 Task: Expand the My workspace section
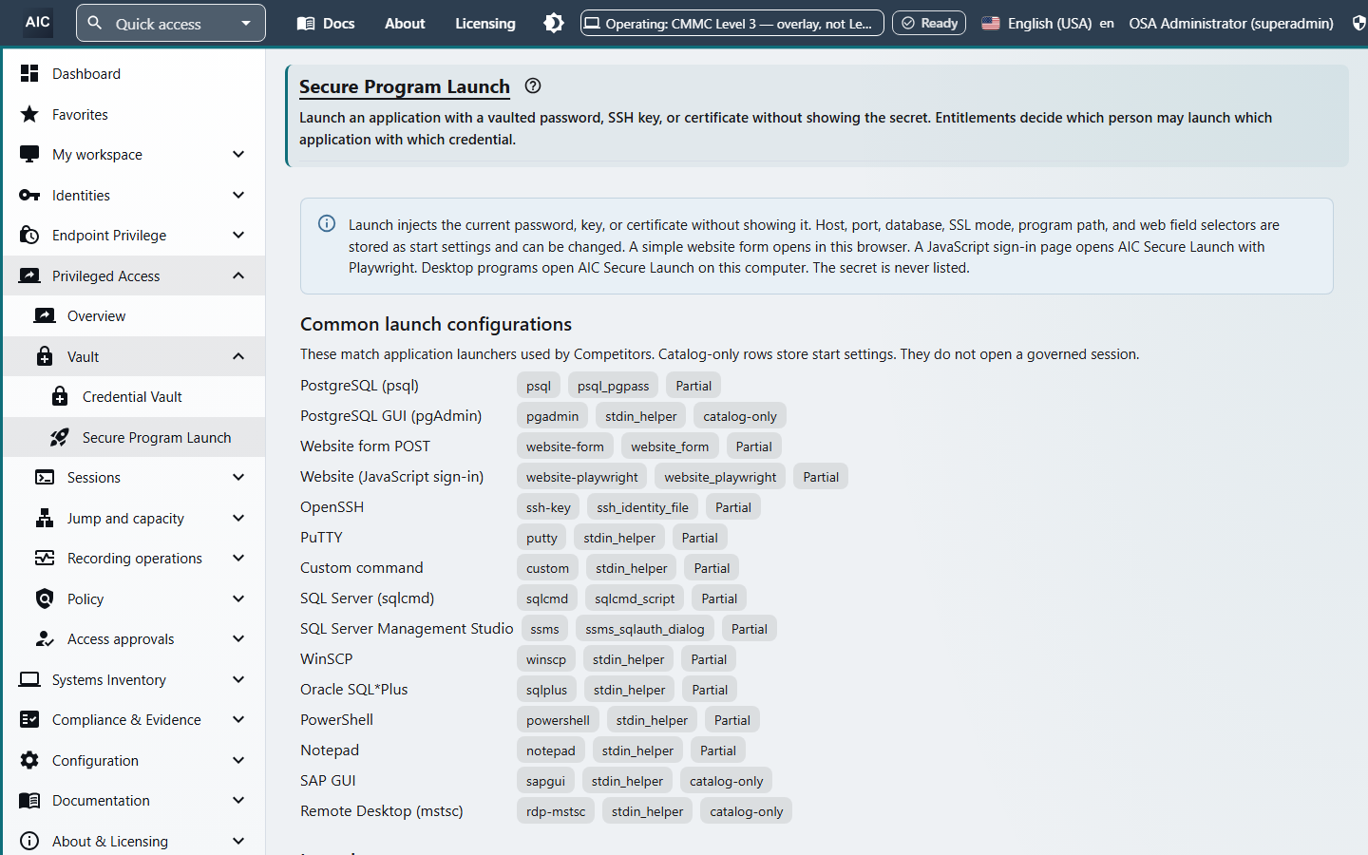pos(238,154)
